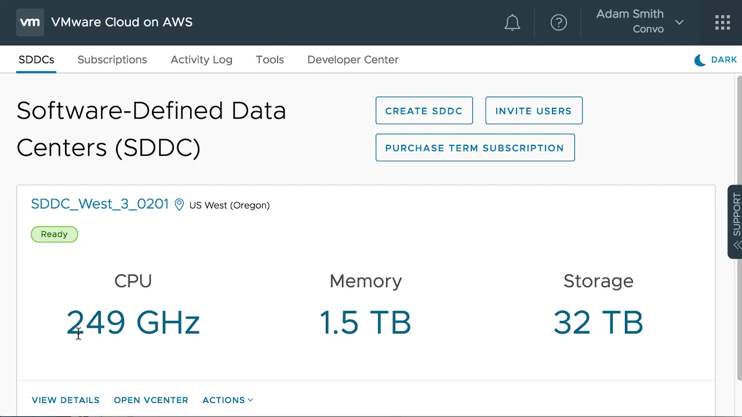Screen dimensions: 742x417
Task: Go to the Tools tab
Action: point(270,60)
